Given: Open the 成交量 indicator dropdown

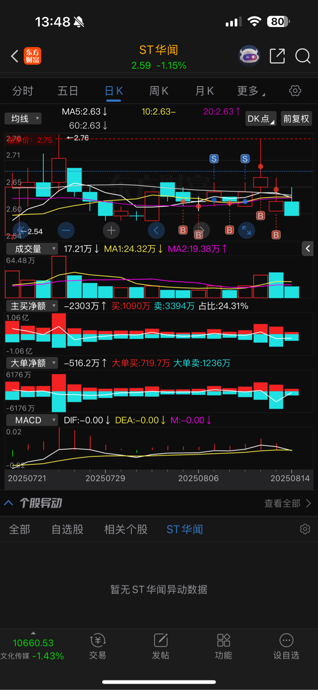Looking at the screenshot, I should 32,249.
